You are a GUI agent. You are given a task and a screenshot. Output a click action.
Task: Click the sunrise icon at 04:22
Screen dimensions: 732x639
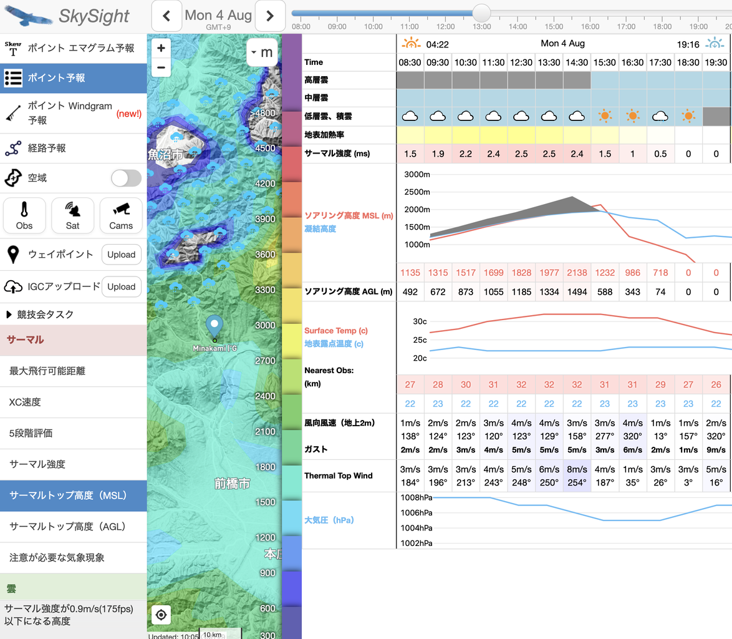[411, 44]
